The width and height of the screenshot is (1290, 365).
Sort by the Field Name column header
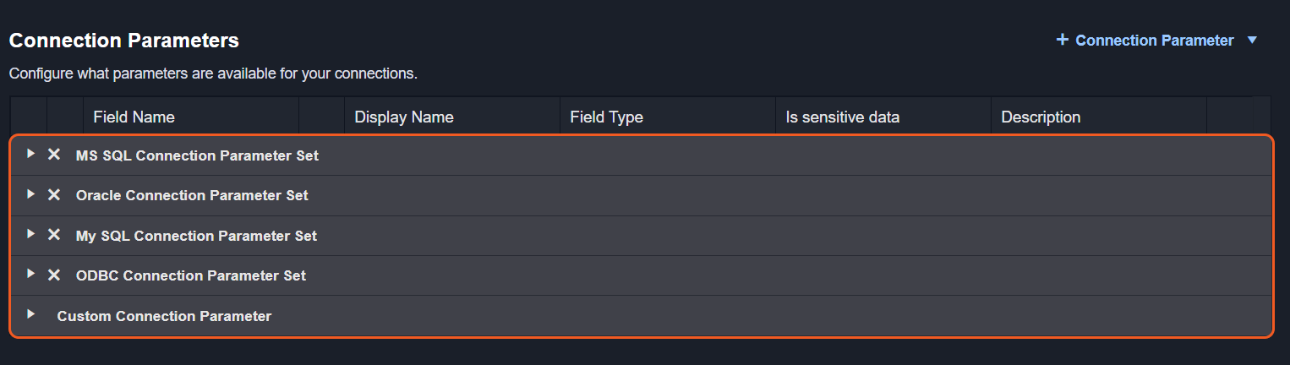point(134,117)
